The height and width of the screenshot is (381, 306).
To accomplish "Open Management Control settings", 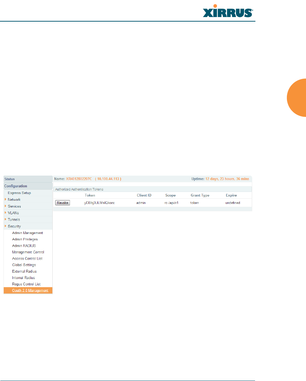I will click(28, 252).
